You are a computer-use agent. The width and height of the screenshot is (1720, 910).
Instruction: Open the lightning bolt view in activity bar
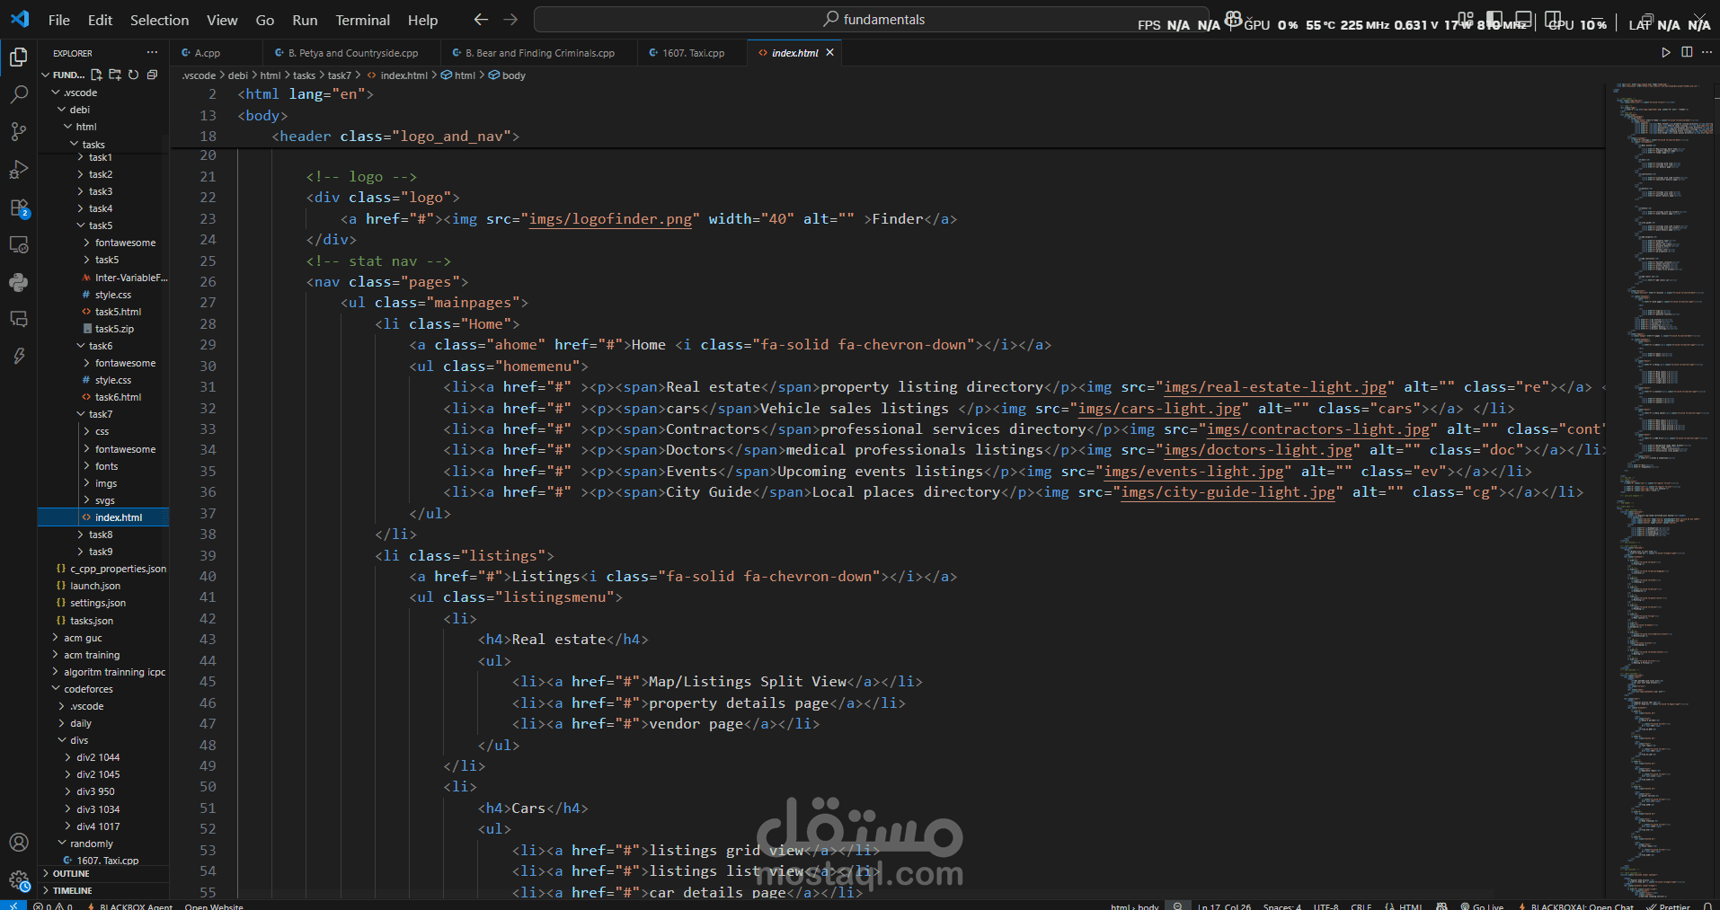click(x=18, y=357)
